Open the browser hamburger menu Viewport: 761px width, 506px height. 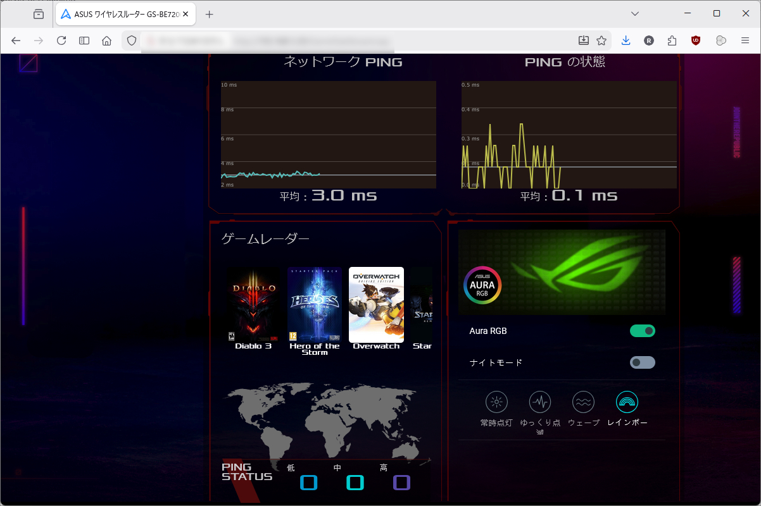coord(745,40)
